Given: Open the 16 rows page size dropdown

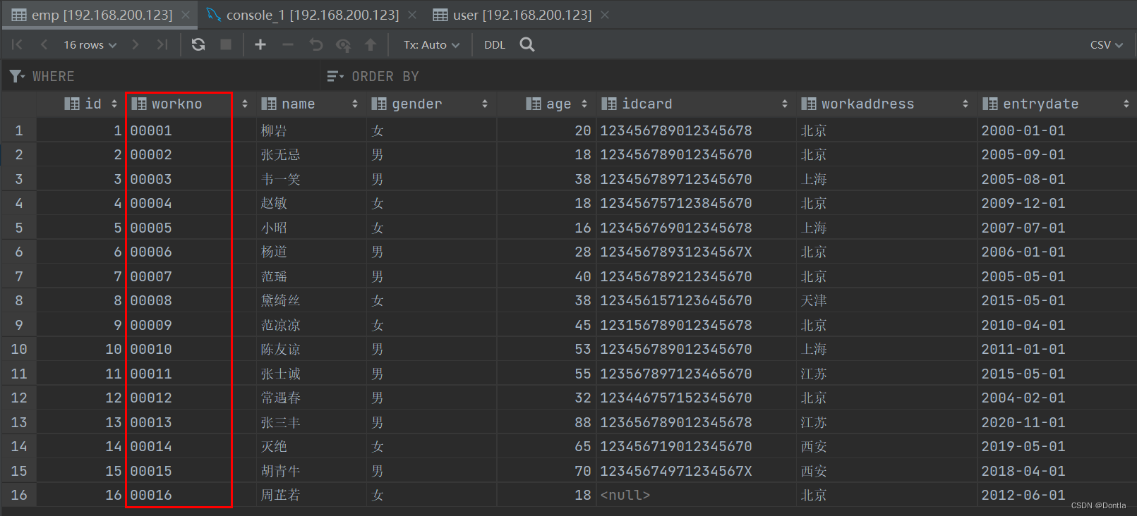Looking at the screenshot, I should [x=90, y=44].
